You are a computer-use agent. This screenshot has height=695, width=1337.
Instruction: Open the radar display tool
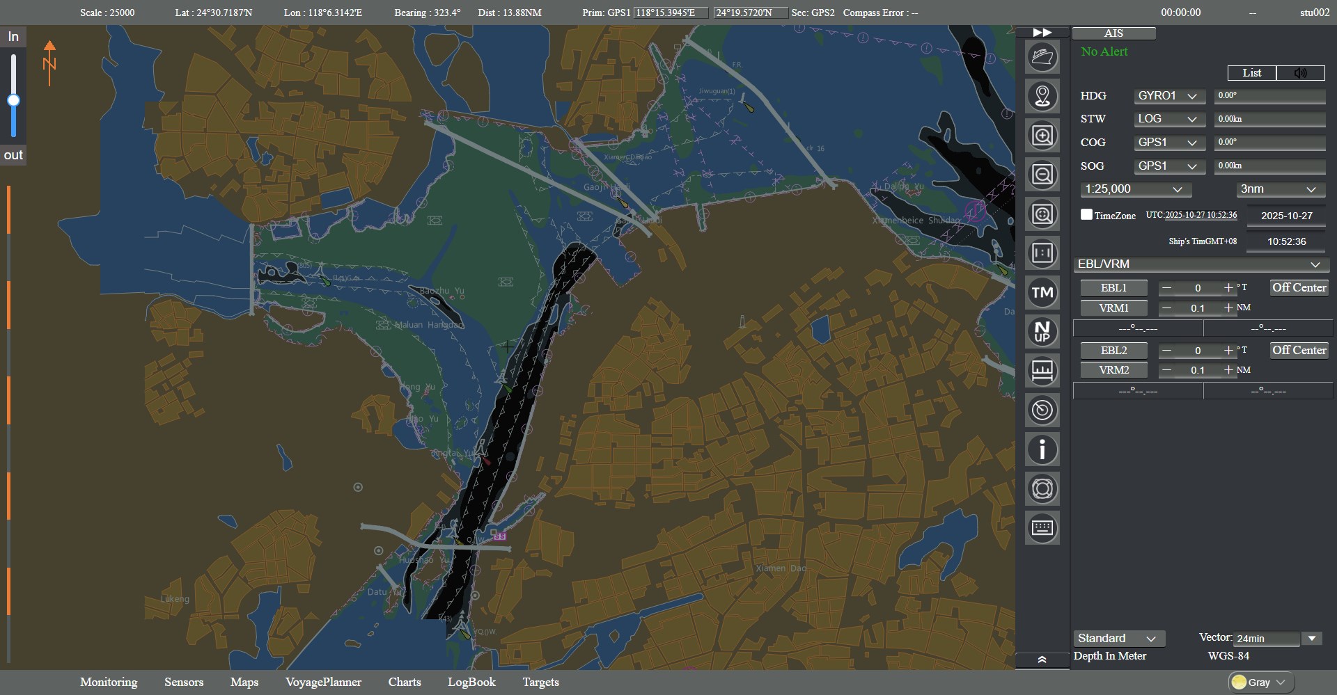point(1042,410)
